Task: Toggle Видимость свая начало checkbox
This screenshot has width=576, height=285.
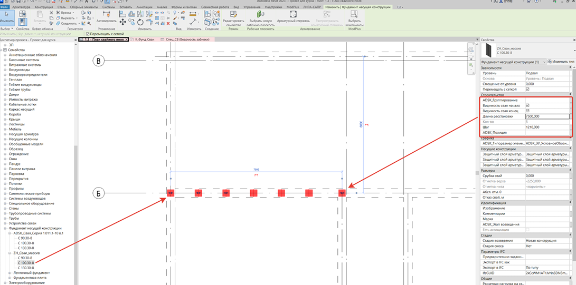Action: [527, 105]
